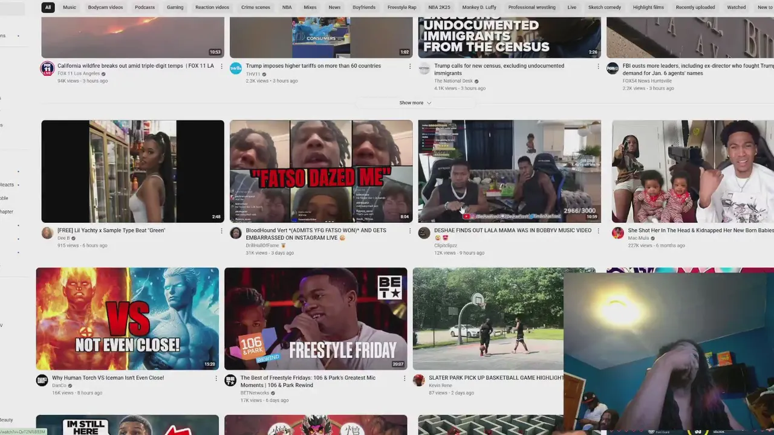Play the FATSO DAZED ME thumbnail
The width and height of the screenshot is (774, 435).
click(x=321, y=171)
